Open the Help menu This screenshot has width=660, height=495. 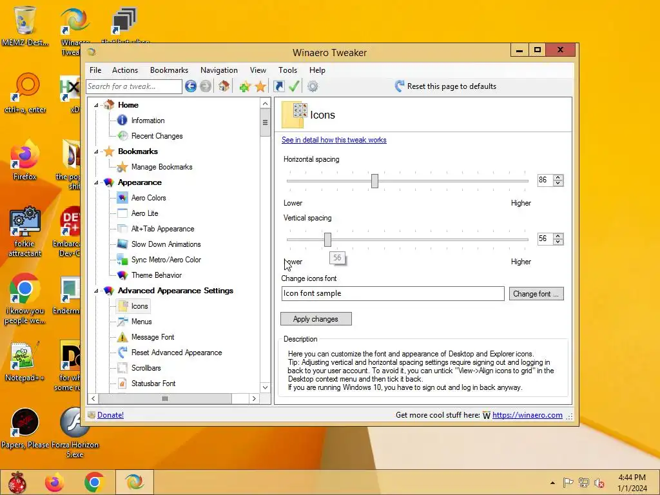coord(317,70)
